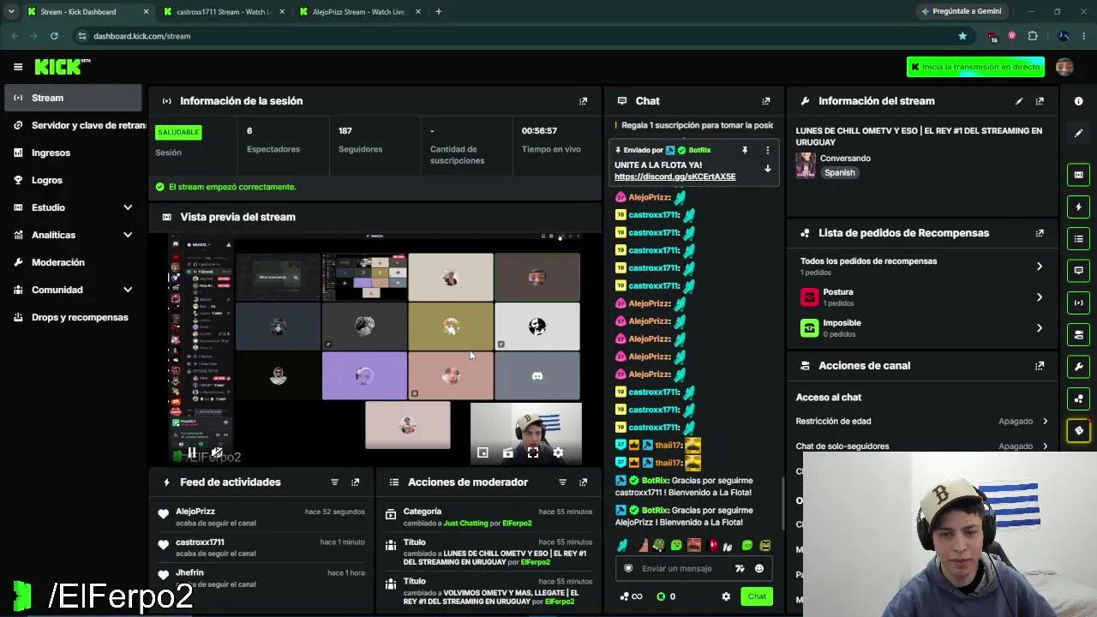Toggle the yellow-highlighted widget in right sidebar
Image resolution: width=1097 pixels, height=617 pixels.
1079,430
